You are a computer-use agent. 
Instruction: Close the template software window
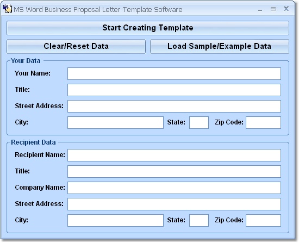click(x=286, y=9)
